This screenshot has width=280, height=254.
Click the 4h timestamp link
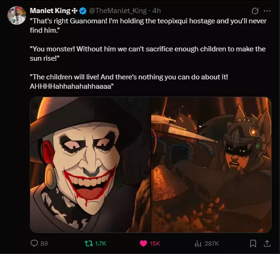pyautogui.click(x=157, y=11)
